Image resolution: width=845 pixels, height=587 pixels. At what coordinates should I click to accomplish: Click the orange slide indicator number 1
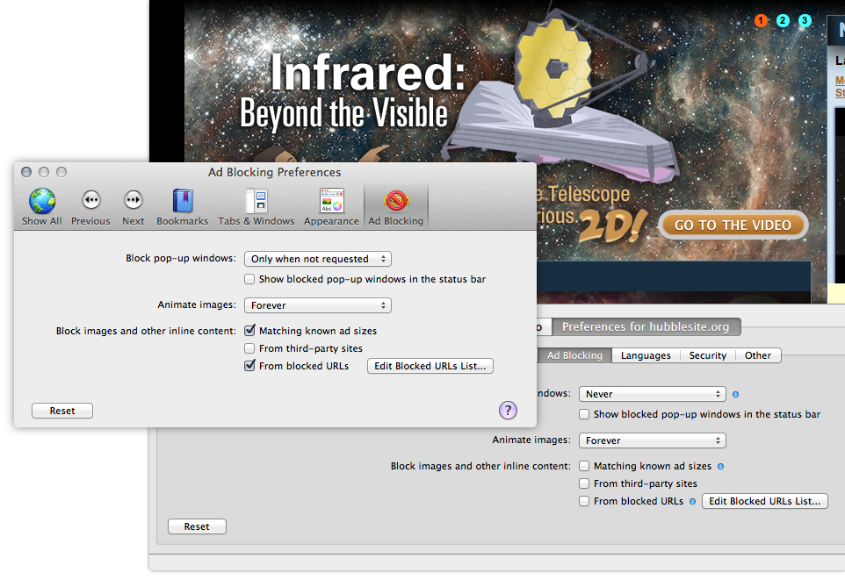[x=761, y=21]
